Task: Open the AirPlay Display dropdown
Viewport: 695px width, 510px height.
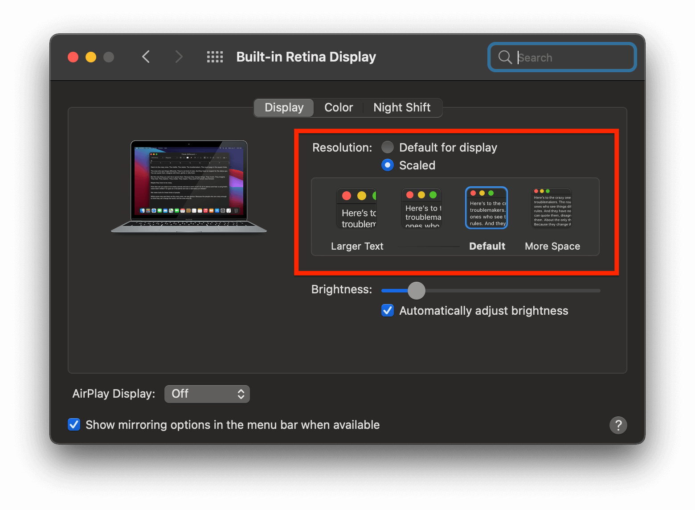Action: tap(207, 394)
